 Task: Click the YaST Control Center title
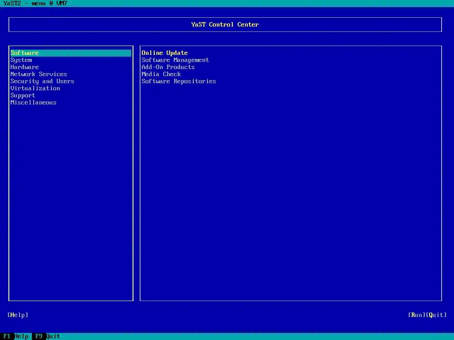[x=225, y=25]
